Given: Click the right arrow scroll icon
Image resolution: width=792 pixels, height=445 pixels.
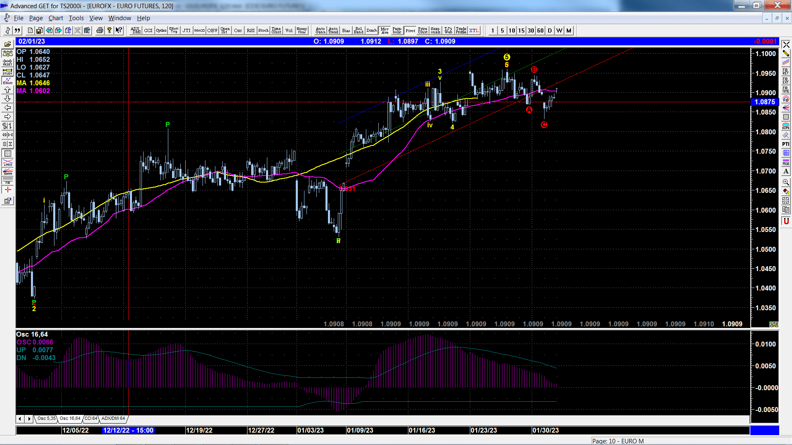Looking at the screenshot, I should click(x=7, y=117).
